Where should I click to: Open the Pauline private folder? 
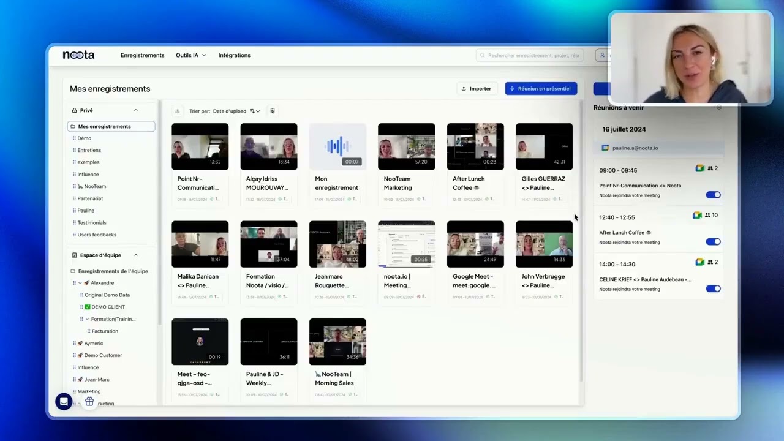pos(86,210)
